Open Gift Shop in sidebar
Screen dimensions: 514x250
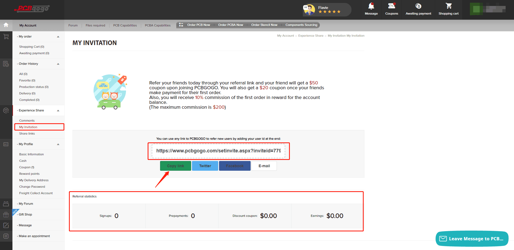[x=25, y=214]
